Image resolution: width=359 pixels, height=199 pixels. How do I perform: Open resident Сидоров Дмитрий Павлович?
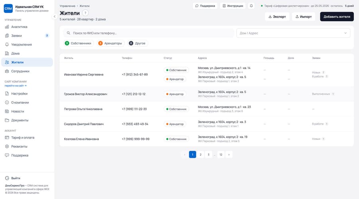coord(84,124)
